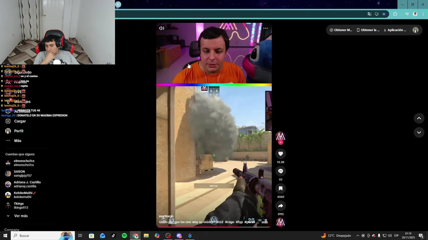The height and width of the screenshot is (240, 428).
Task: Open the #fyp hashtag link
Action: [x=239, y=222]
